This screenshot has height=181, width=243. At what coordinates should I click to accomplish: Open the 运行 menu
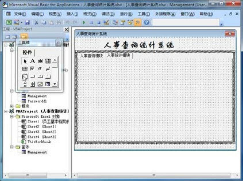click(x=126, y=14)
